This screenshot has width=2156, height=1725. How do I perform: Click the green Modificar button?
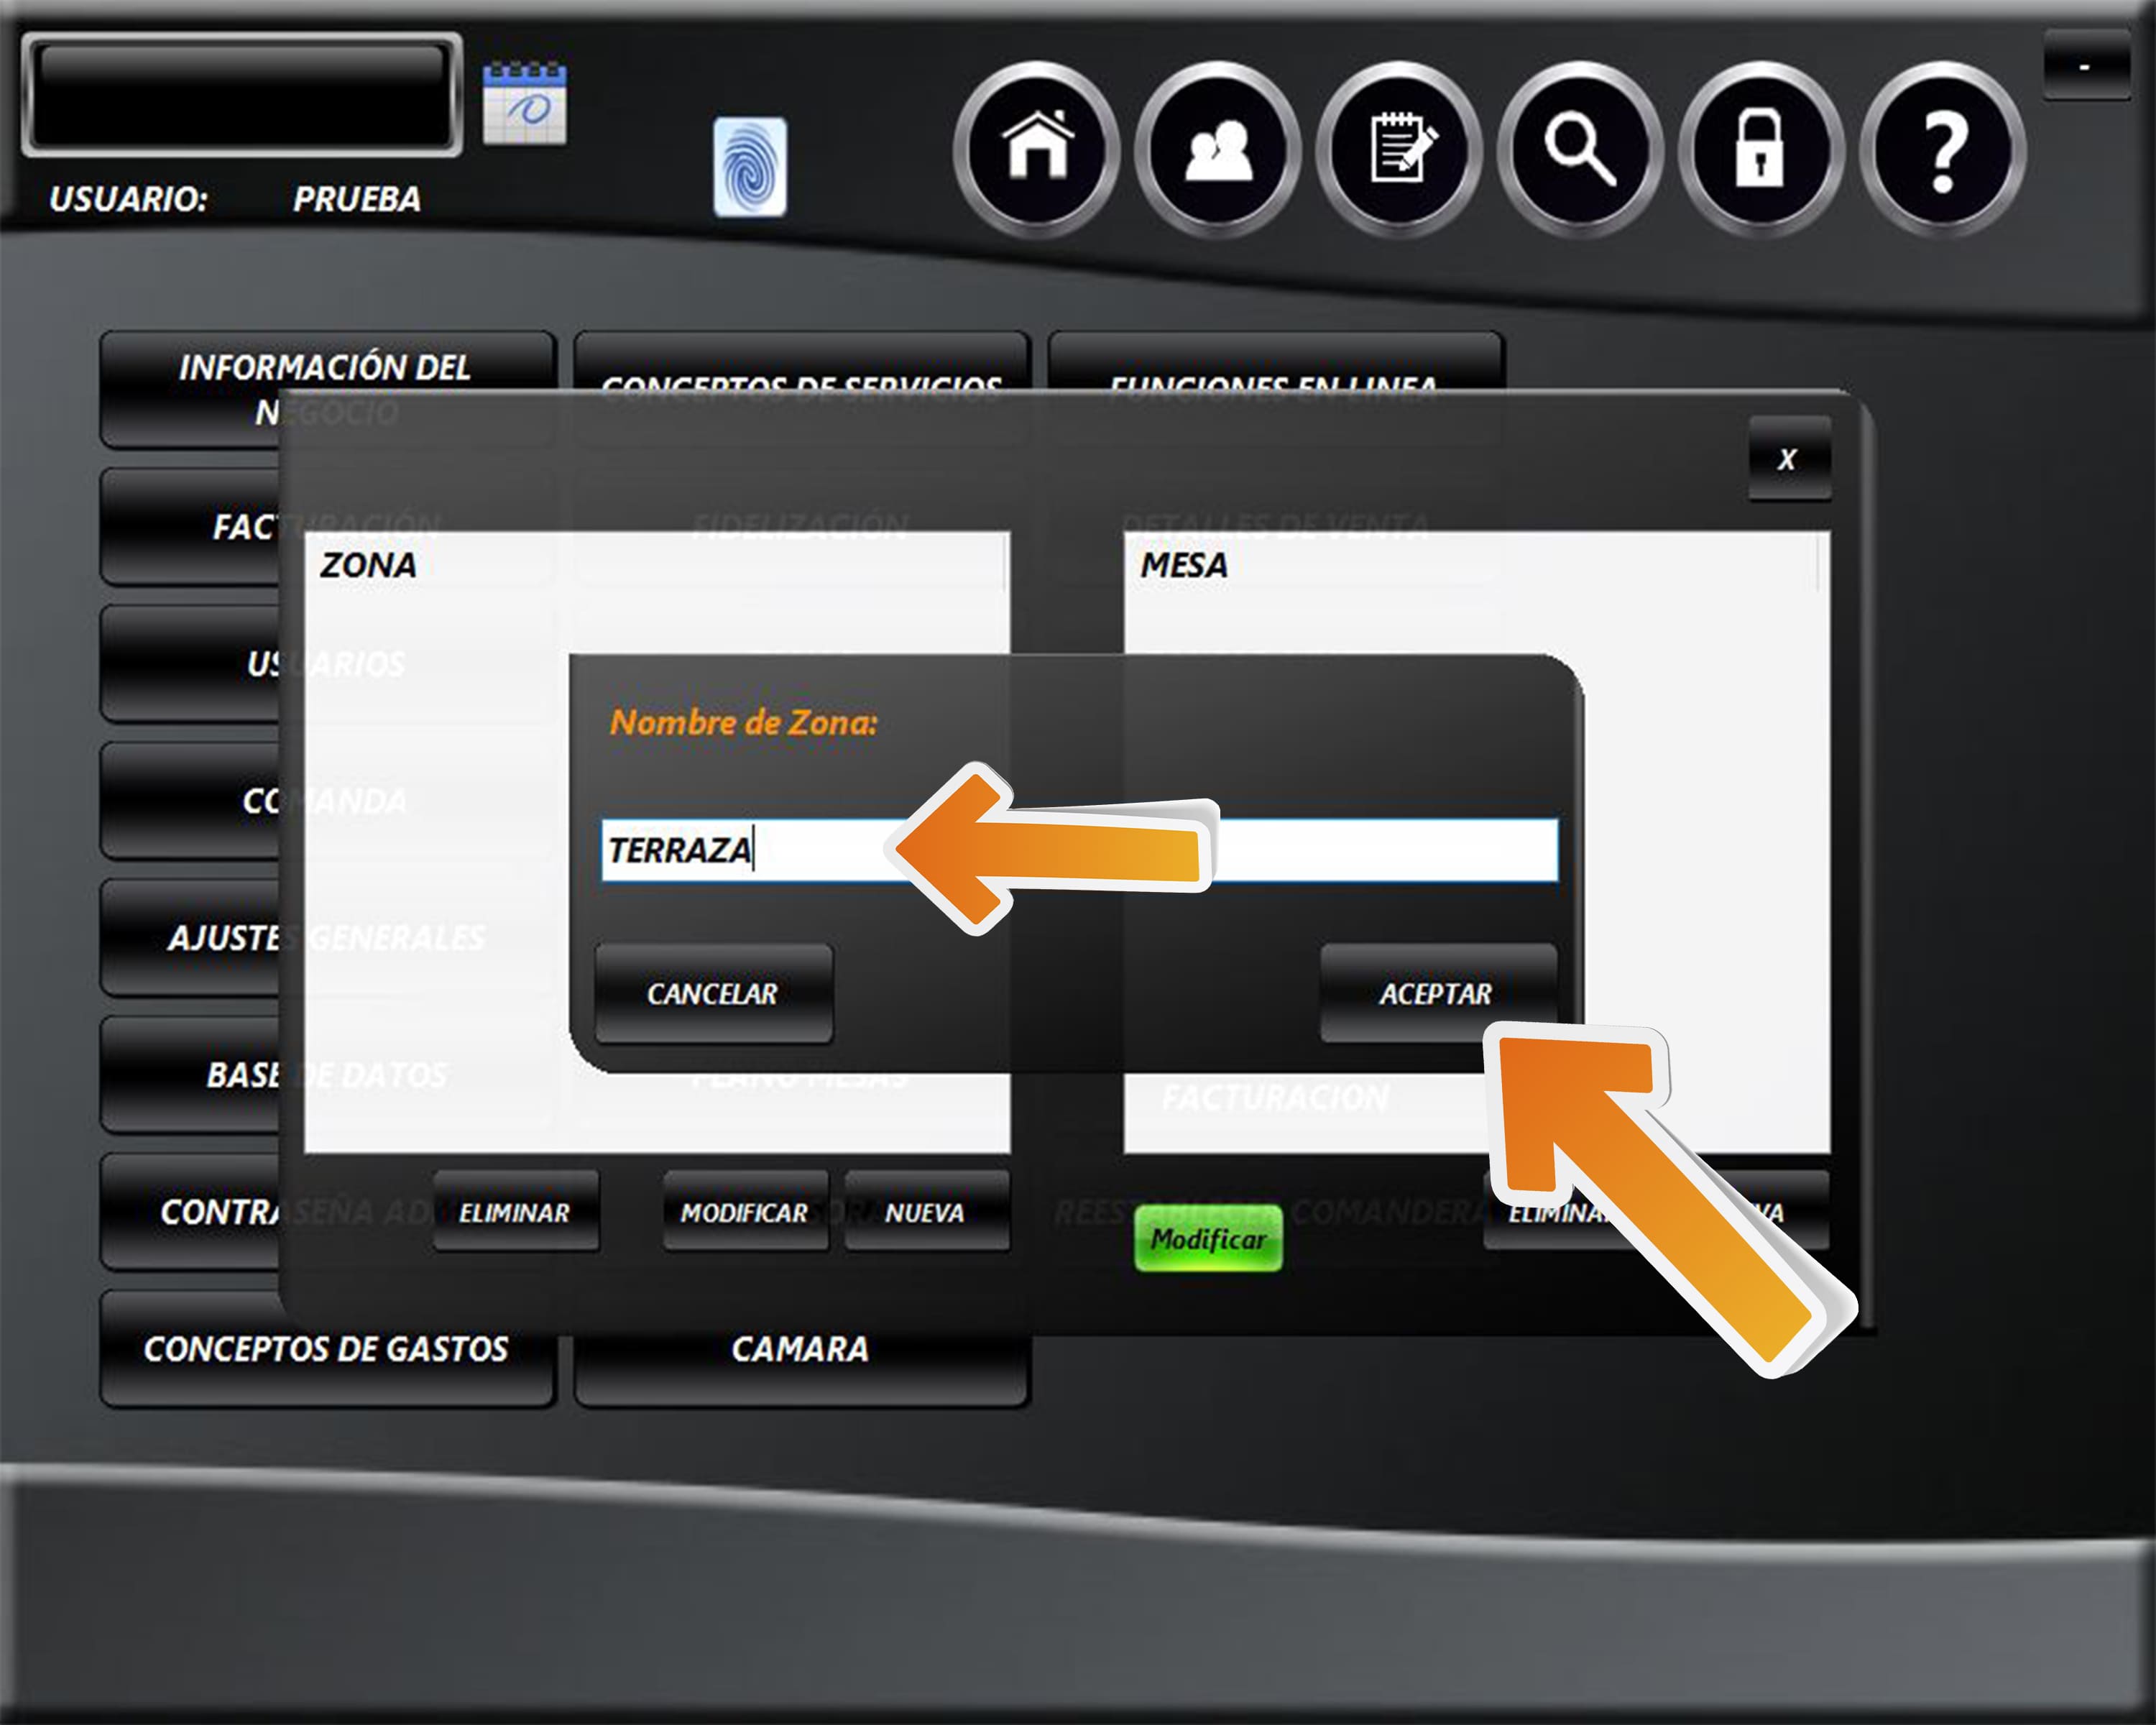pos(1208,1239)
